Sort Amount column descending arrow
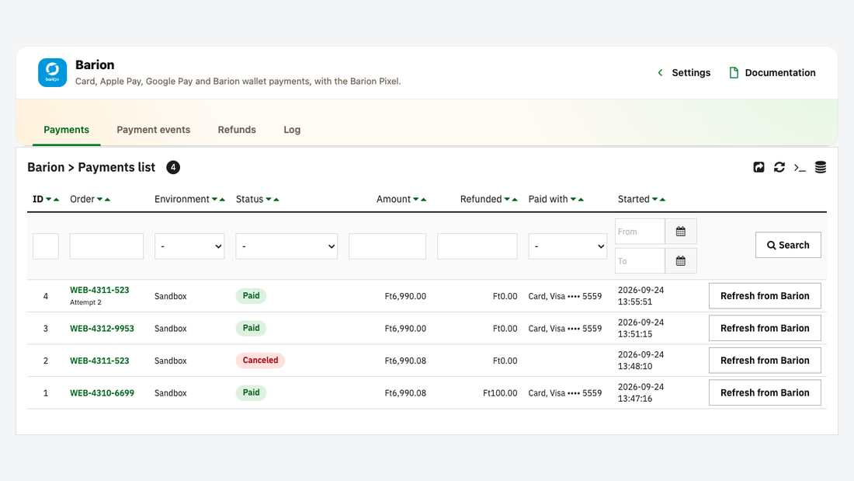The height and width of the screenshot is (481, 854). tap(415, 200)
